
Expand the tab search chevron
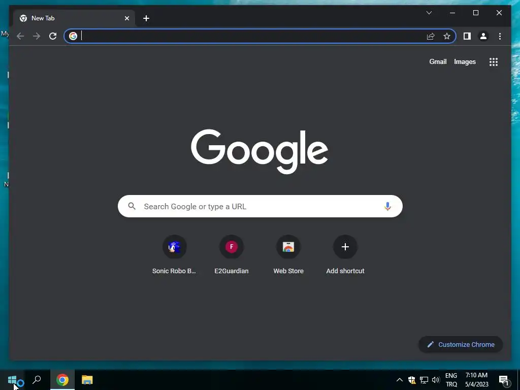tap(429, 13)
